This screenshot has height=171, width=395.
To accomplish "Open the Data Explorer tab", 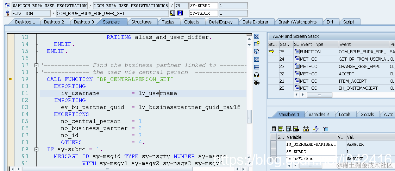I will [x=255, y=22].
